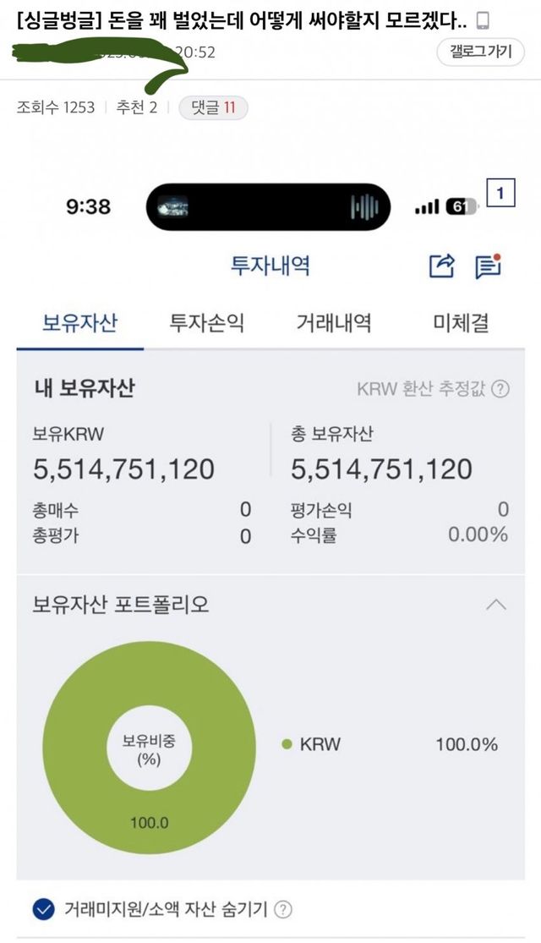The image size is (541, 943).
Task: Click the 갤로그가기 button
Action: [480, 52]
